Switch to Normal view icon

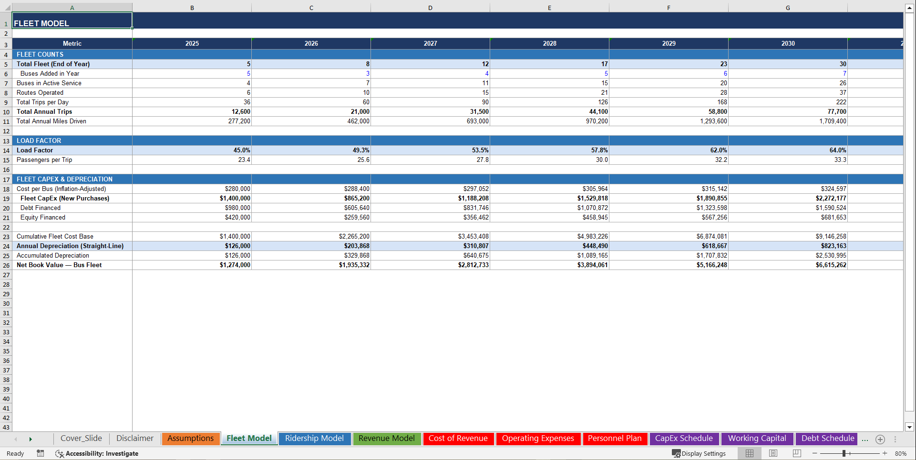click(x=749, y=453)
